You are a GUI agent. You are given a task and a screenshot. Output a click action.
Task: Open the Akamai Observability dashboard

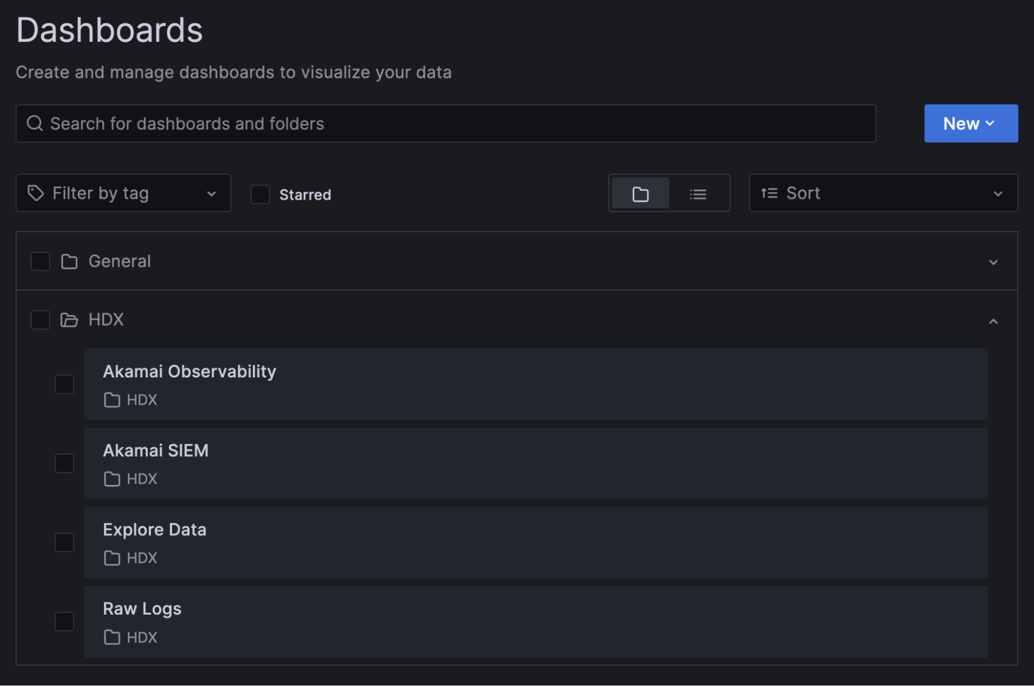click(189, 372)
